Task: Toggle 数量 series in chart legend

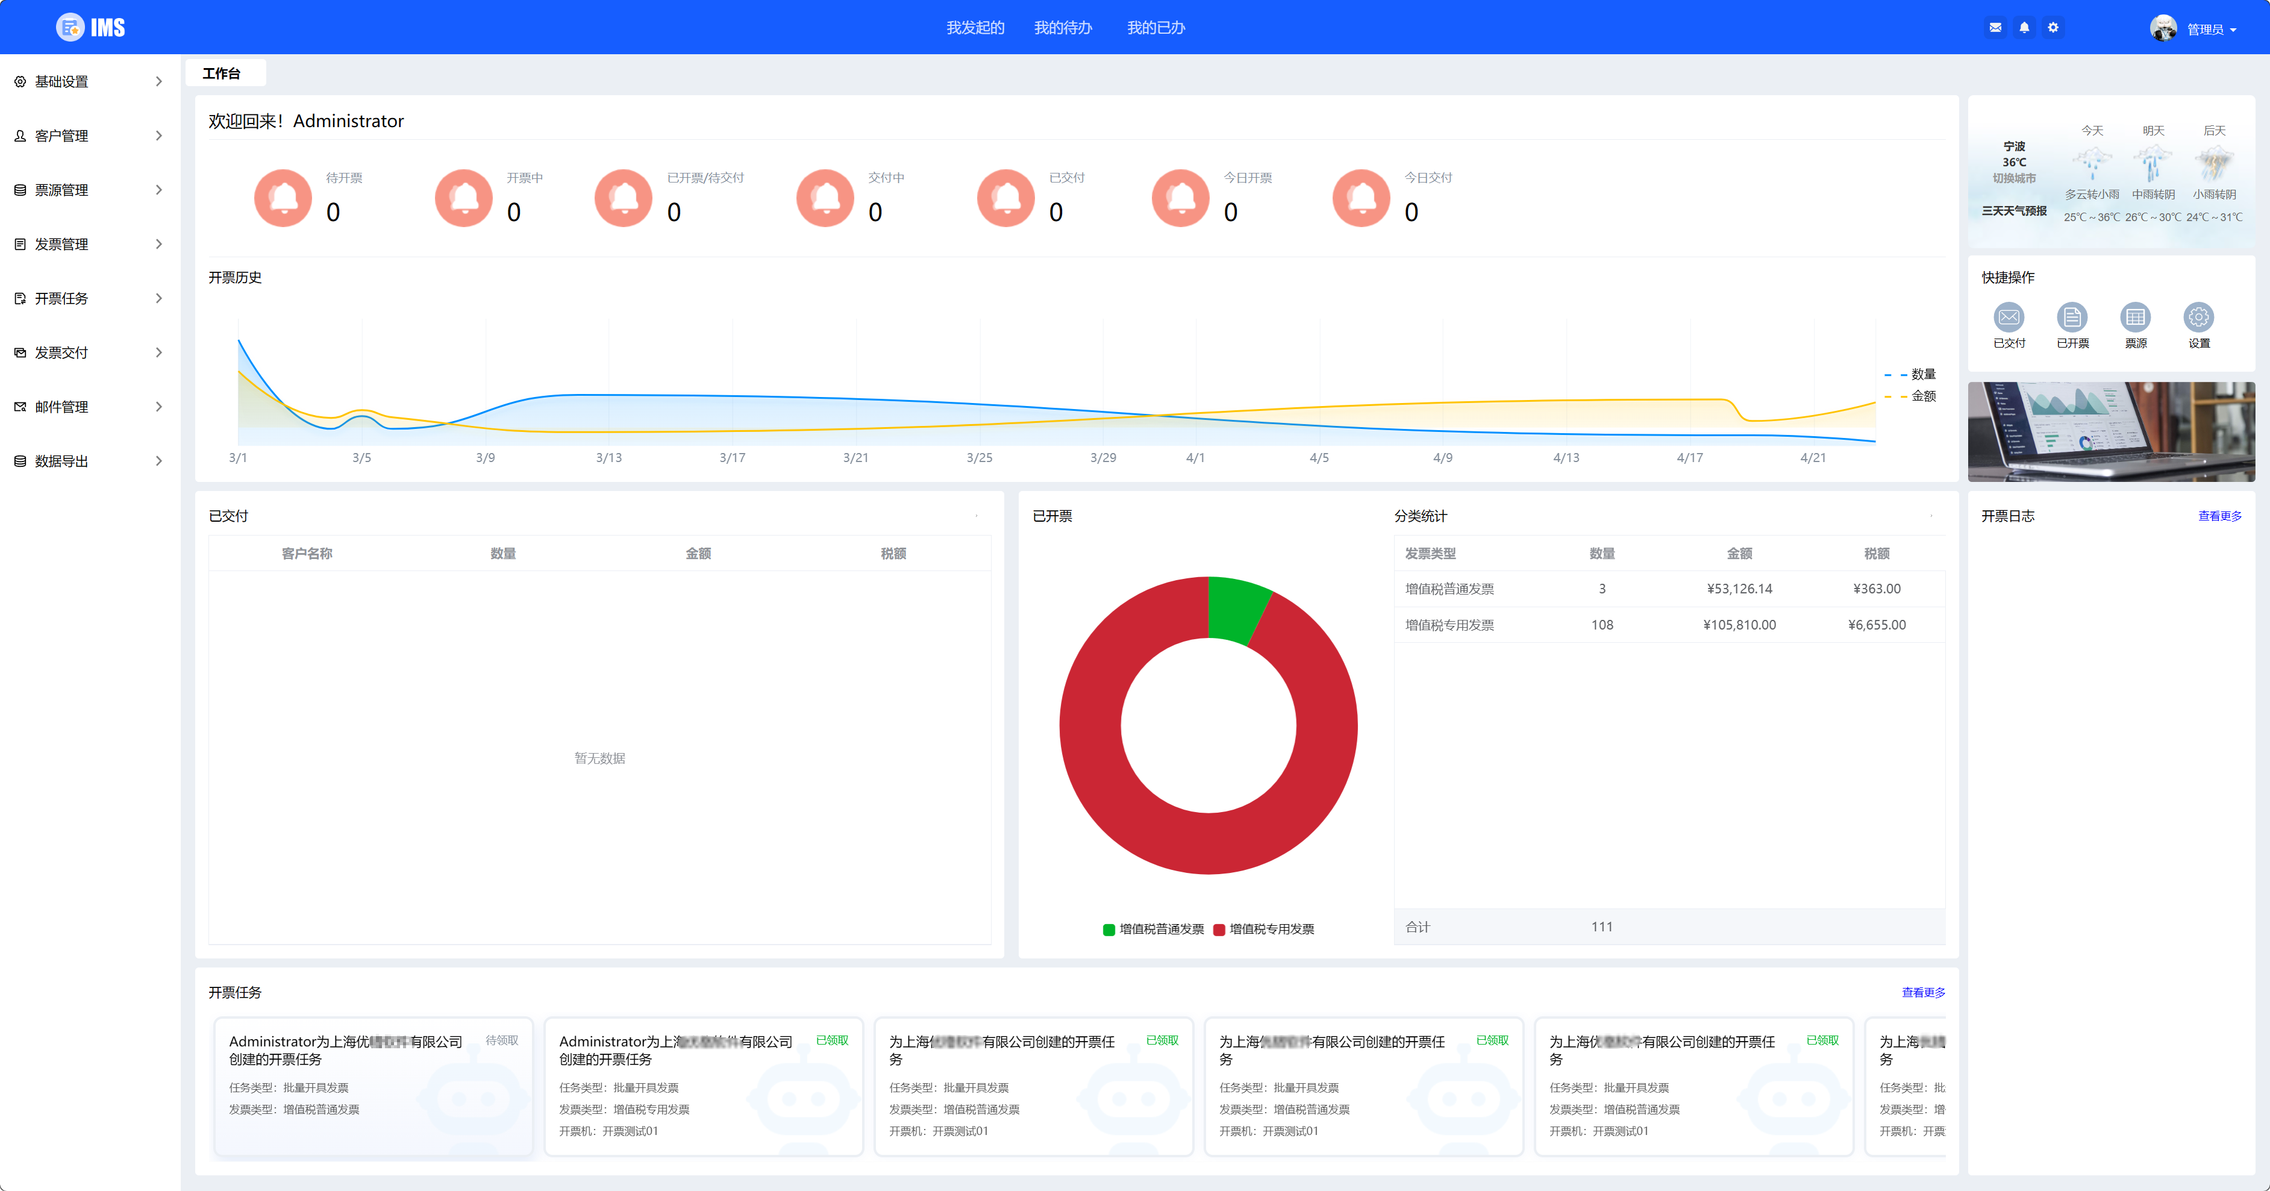Action: [1912, 374]
